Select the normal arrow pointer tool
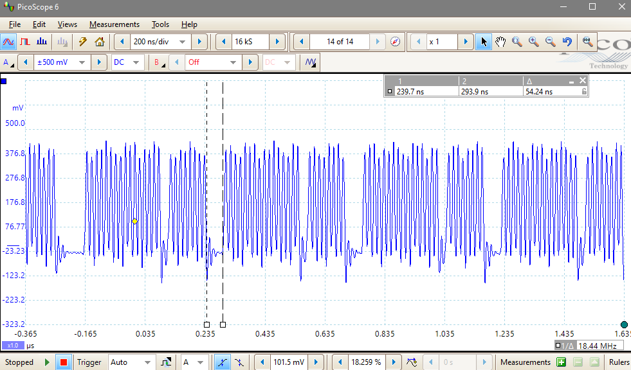This screenshot has height=370, width=631. [484, 41]
